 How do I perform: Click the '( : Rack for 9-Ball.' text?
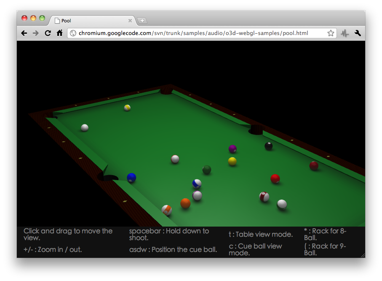[x=325, y=249]
